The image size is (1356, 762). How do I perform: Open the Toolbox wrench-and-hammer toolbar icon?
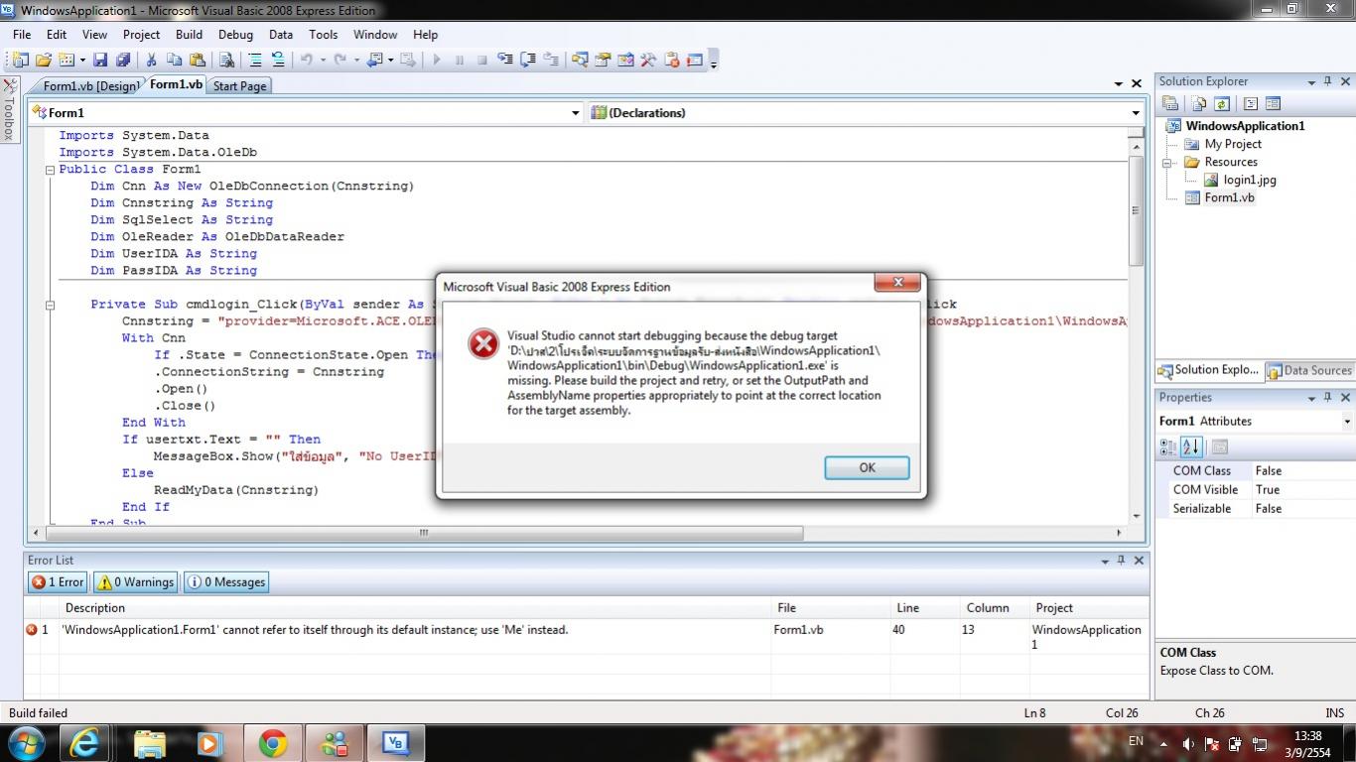point(648,60)
